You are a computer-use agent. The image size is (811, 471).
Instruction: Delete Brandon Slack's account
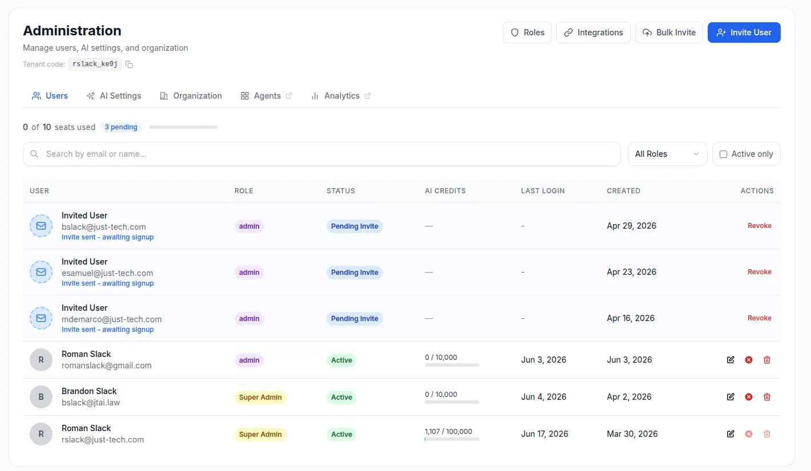(767, 397)
